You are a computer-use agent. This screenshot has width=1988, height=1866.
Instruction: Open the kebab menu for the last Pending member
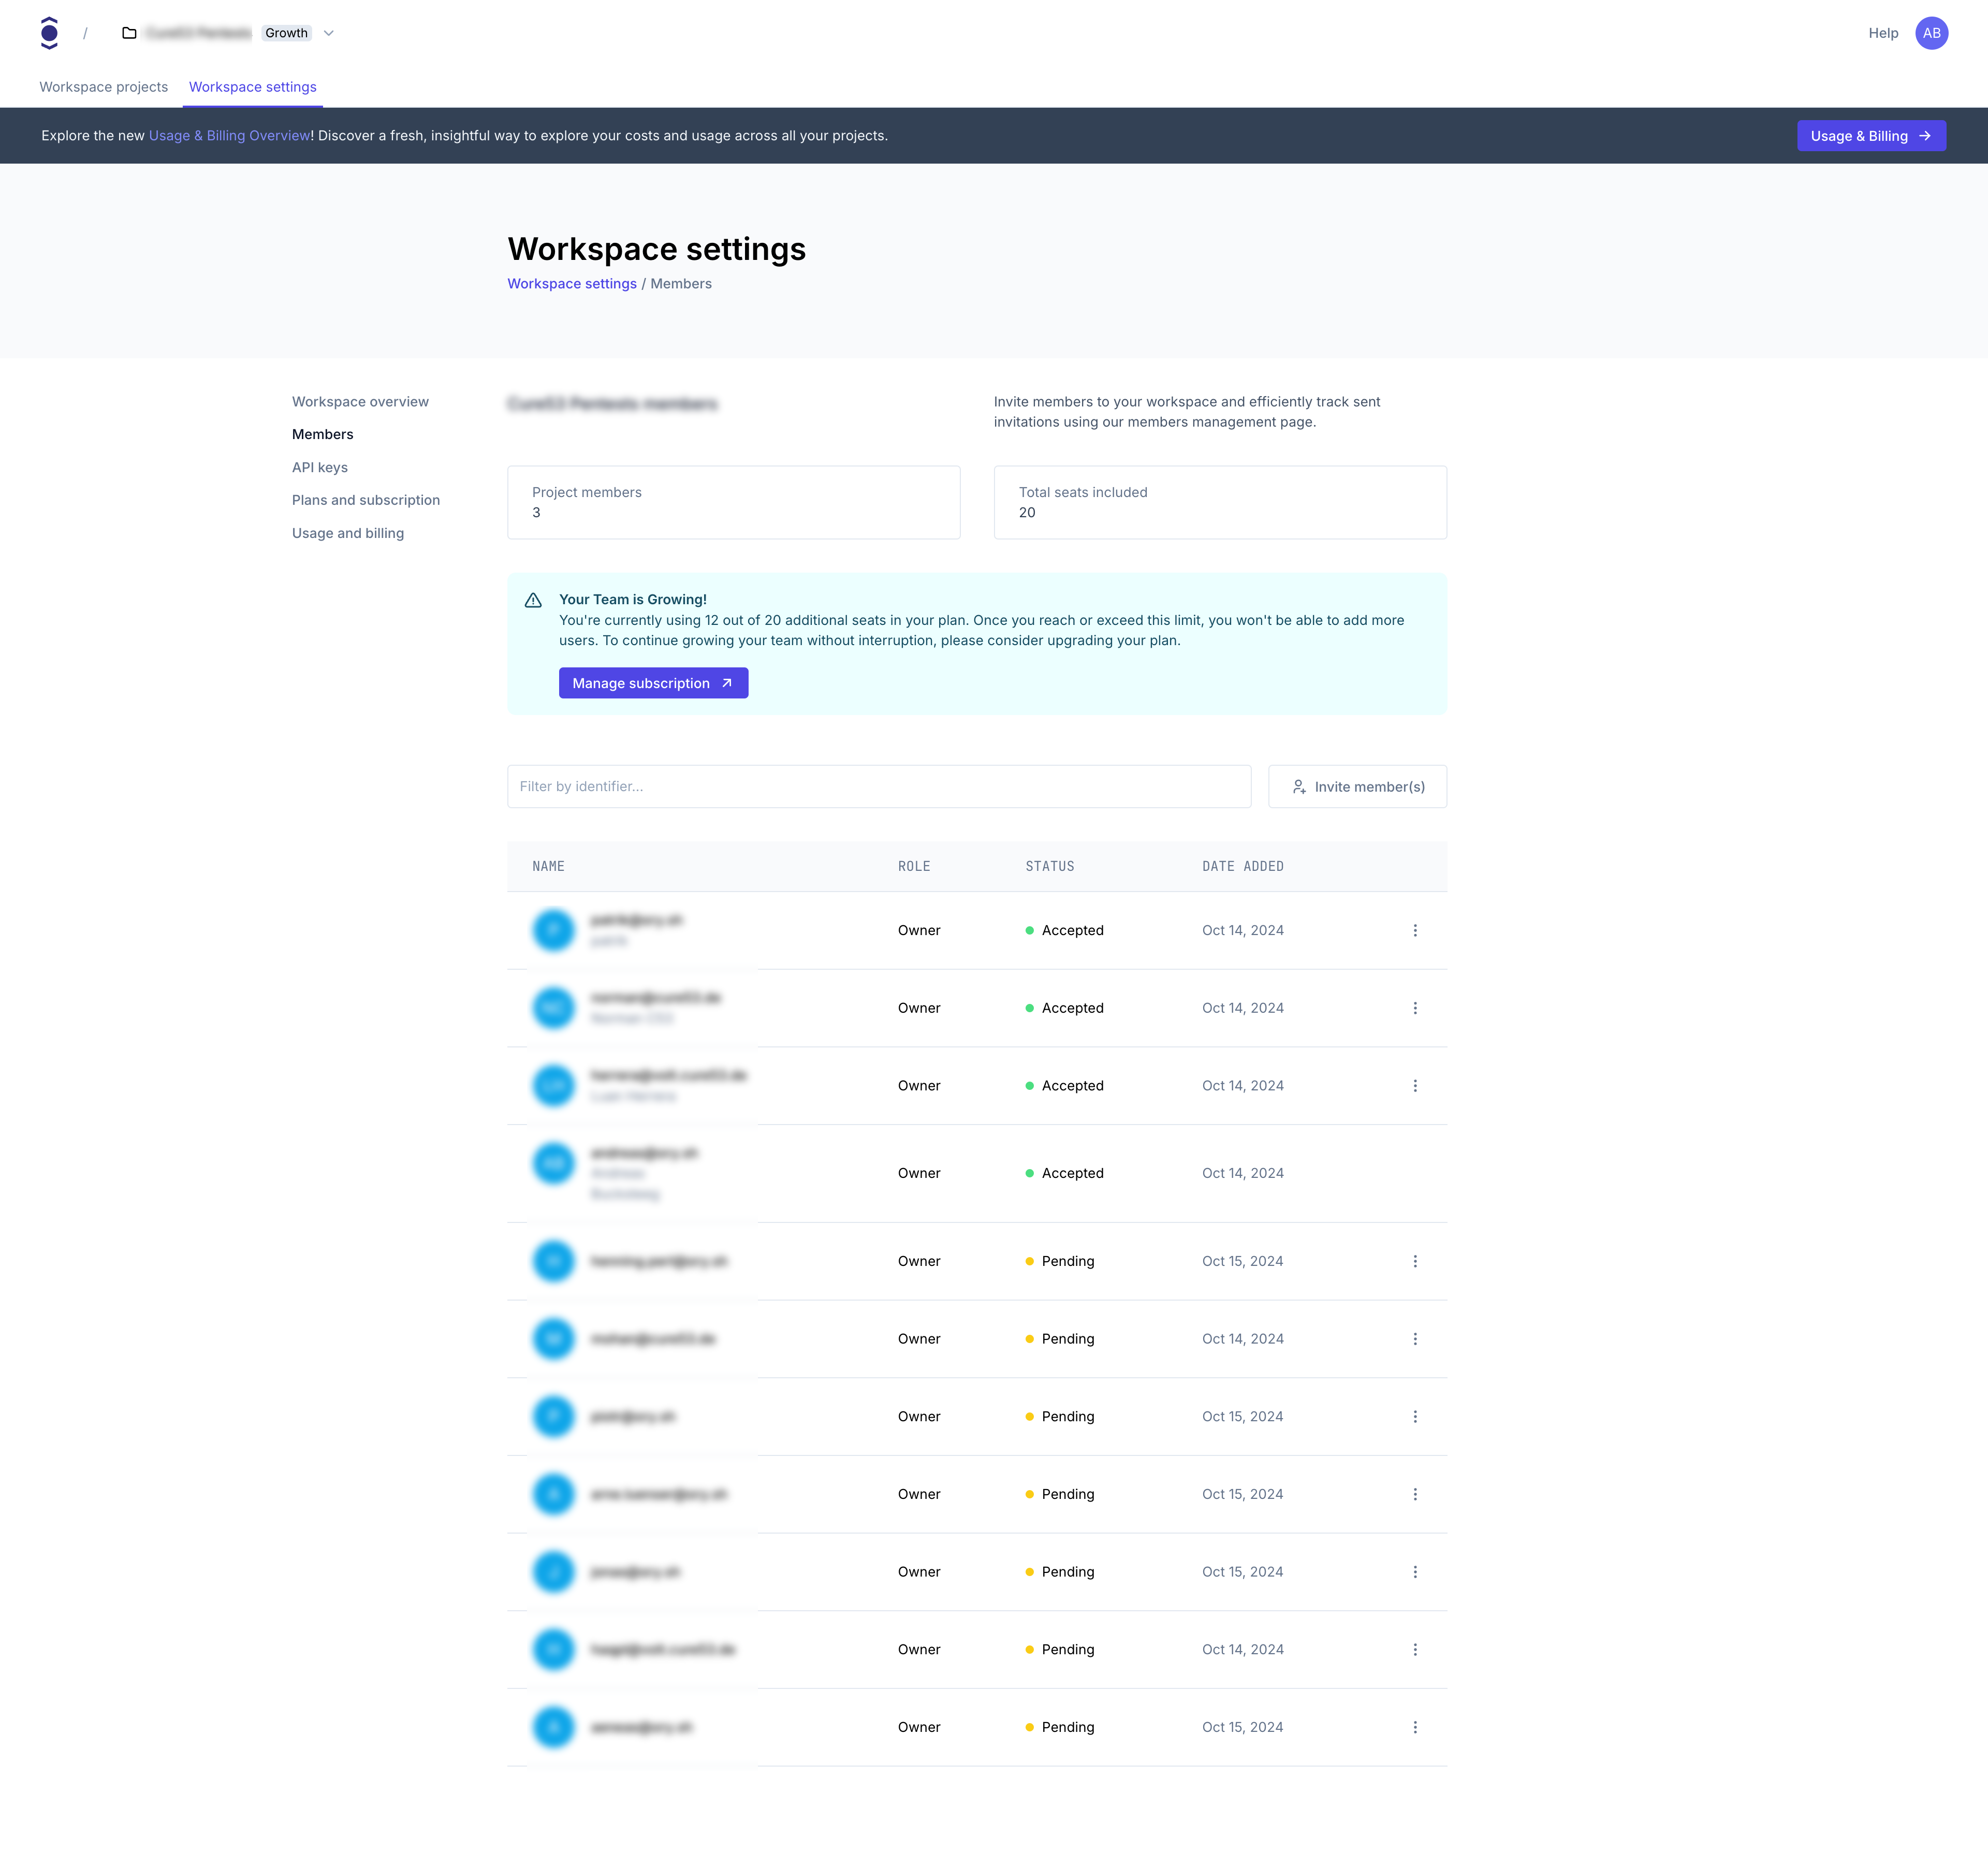1415,1727
